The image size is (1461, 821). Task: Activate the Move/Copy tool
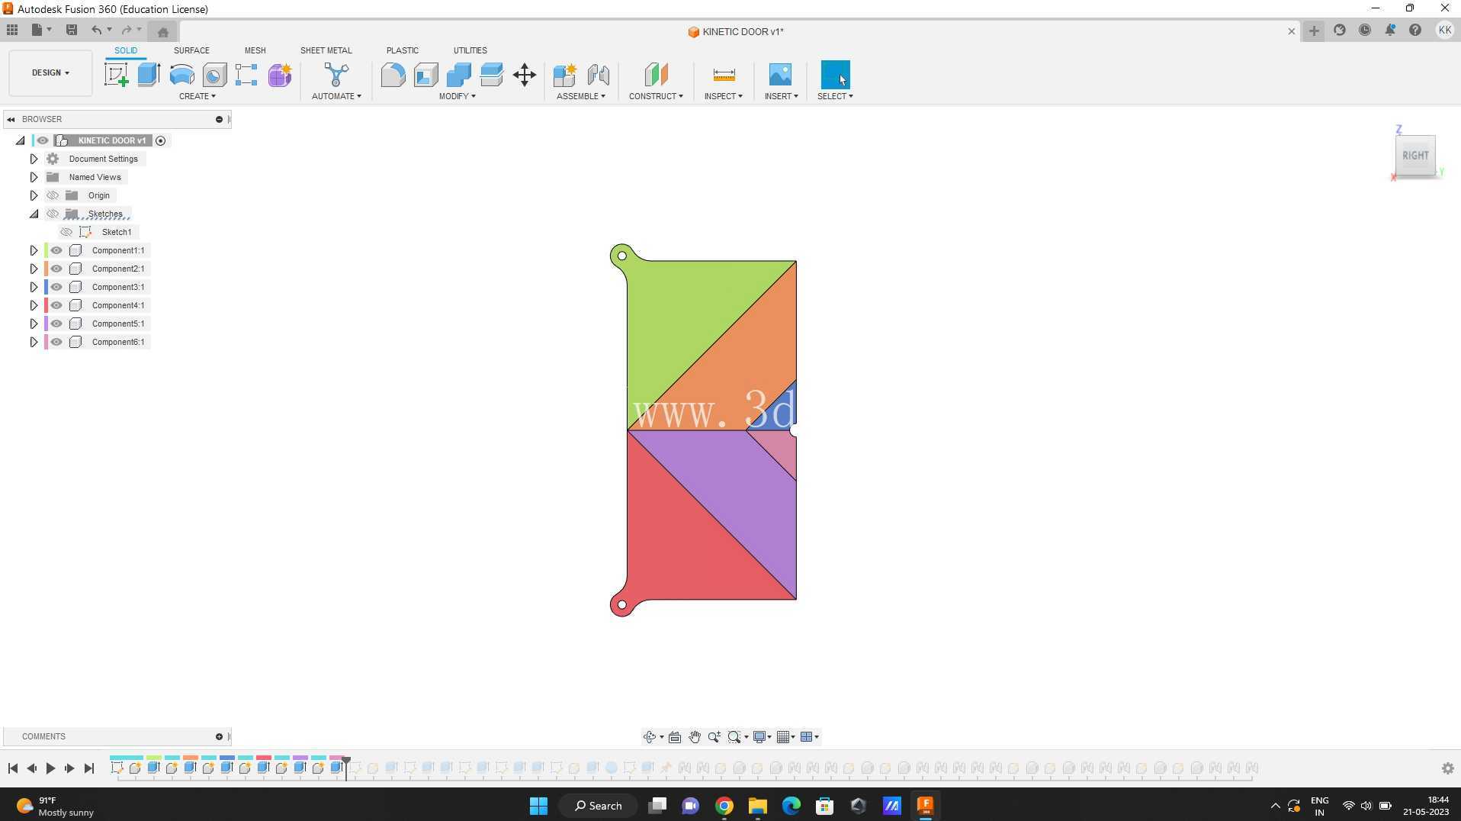pos(525,75)
